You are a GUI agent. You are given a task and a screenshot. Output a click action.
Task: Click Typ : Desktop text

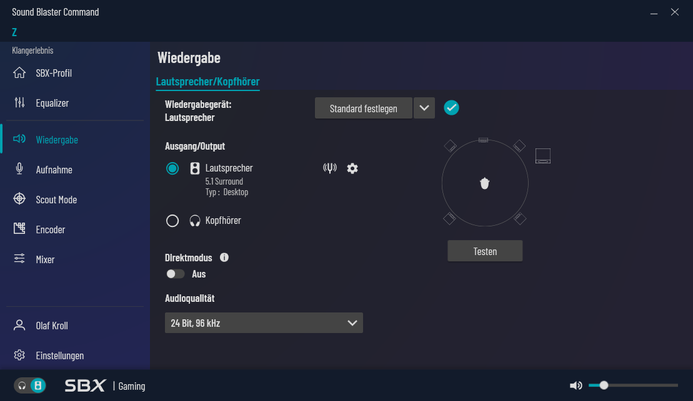(x=227, y=192)
